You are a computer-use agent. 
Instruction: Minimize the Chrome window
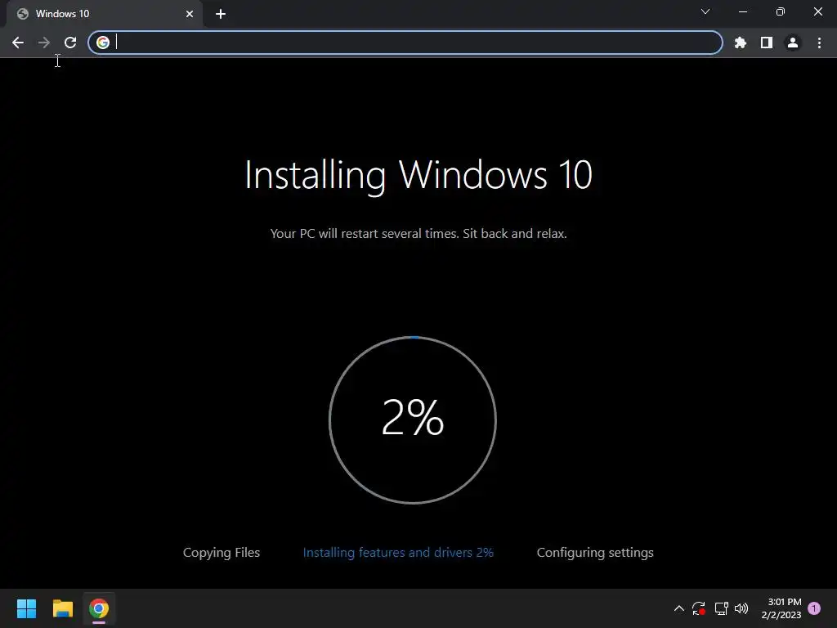tap(742, 11)
